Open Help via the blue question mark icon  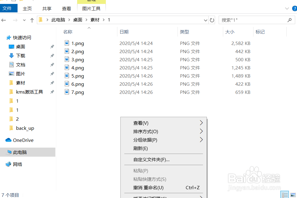pyautogui.click(x=295, y=8)
